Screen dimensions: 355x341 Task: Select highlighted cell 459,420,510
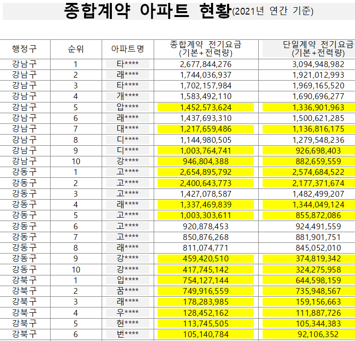206,259
